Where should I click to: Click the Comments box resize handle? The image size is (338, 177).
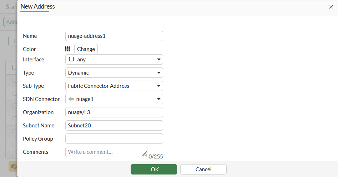[x=144, y=154]
